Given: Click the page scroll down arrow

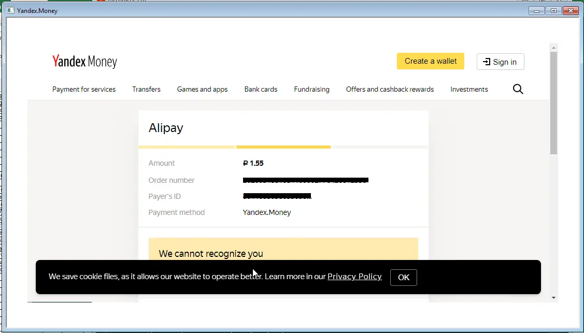Looking at the screenshot, I should pyautogui.click(x=553, y=298).
